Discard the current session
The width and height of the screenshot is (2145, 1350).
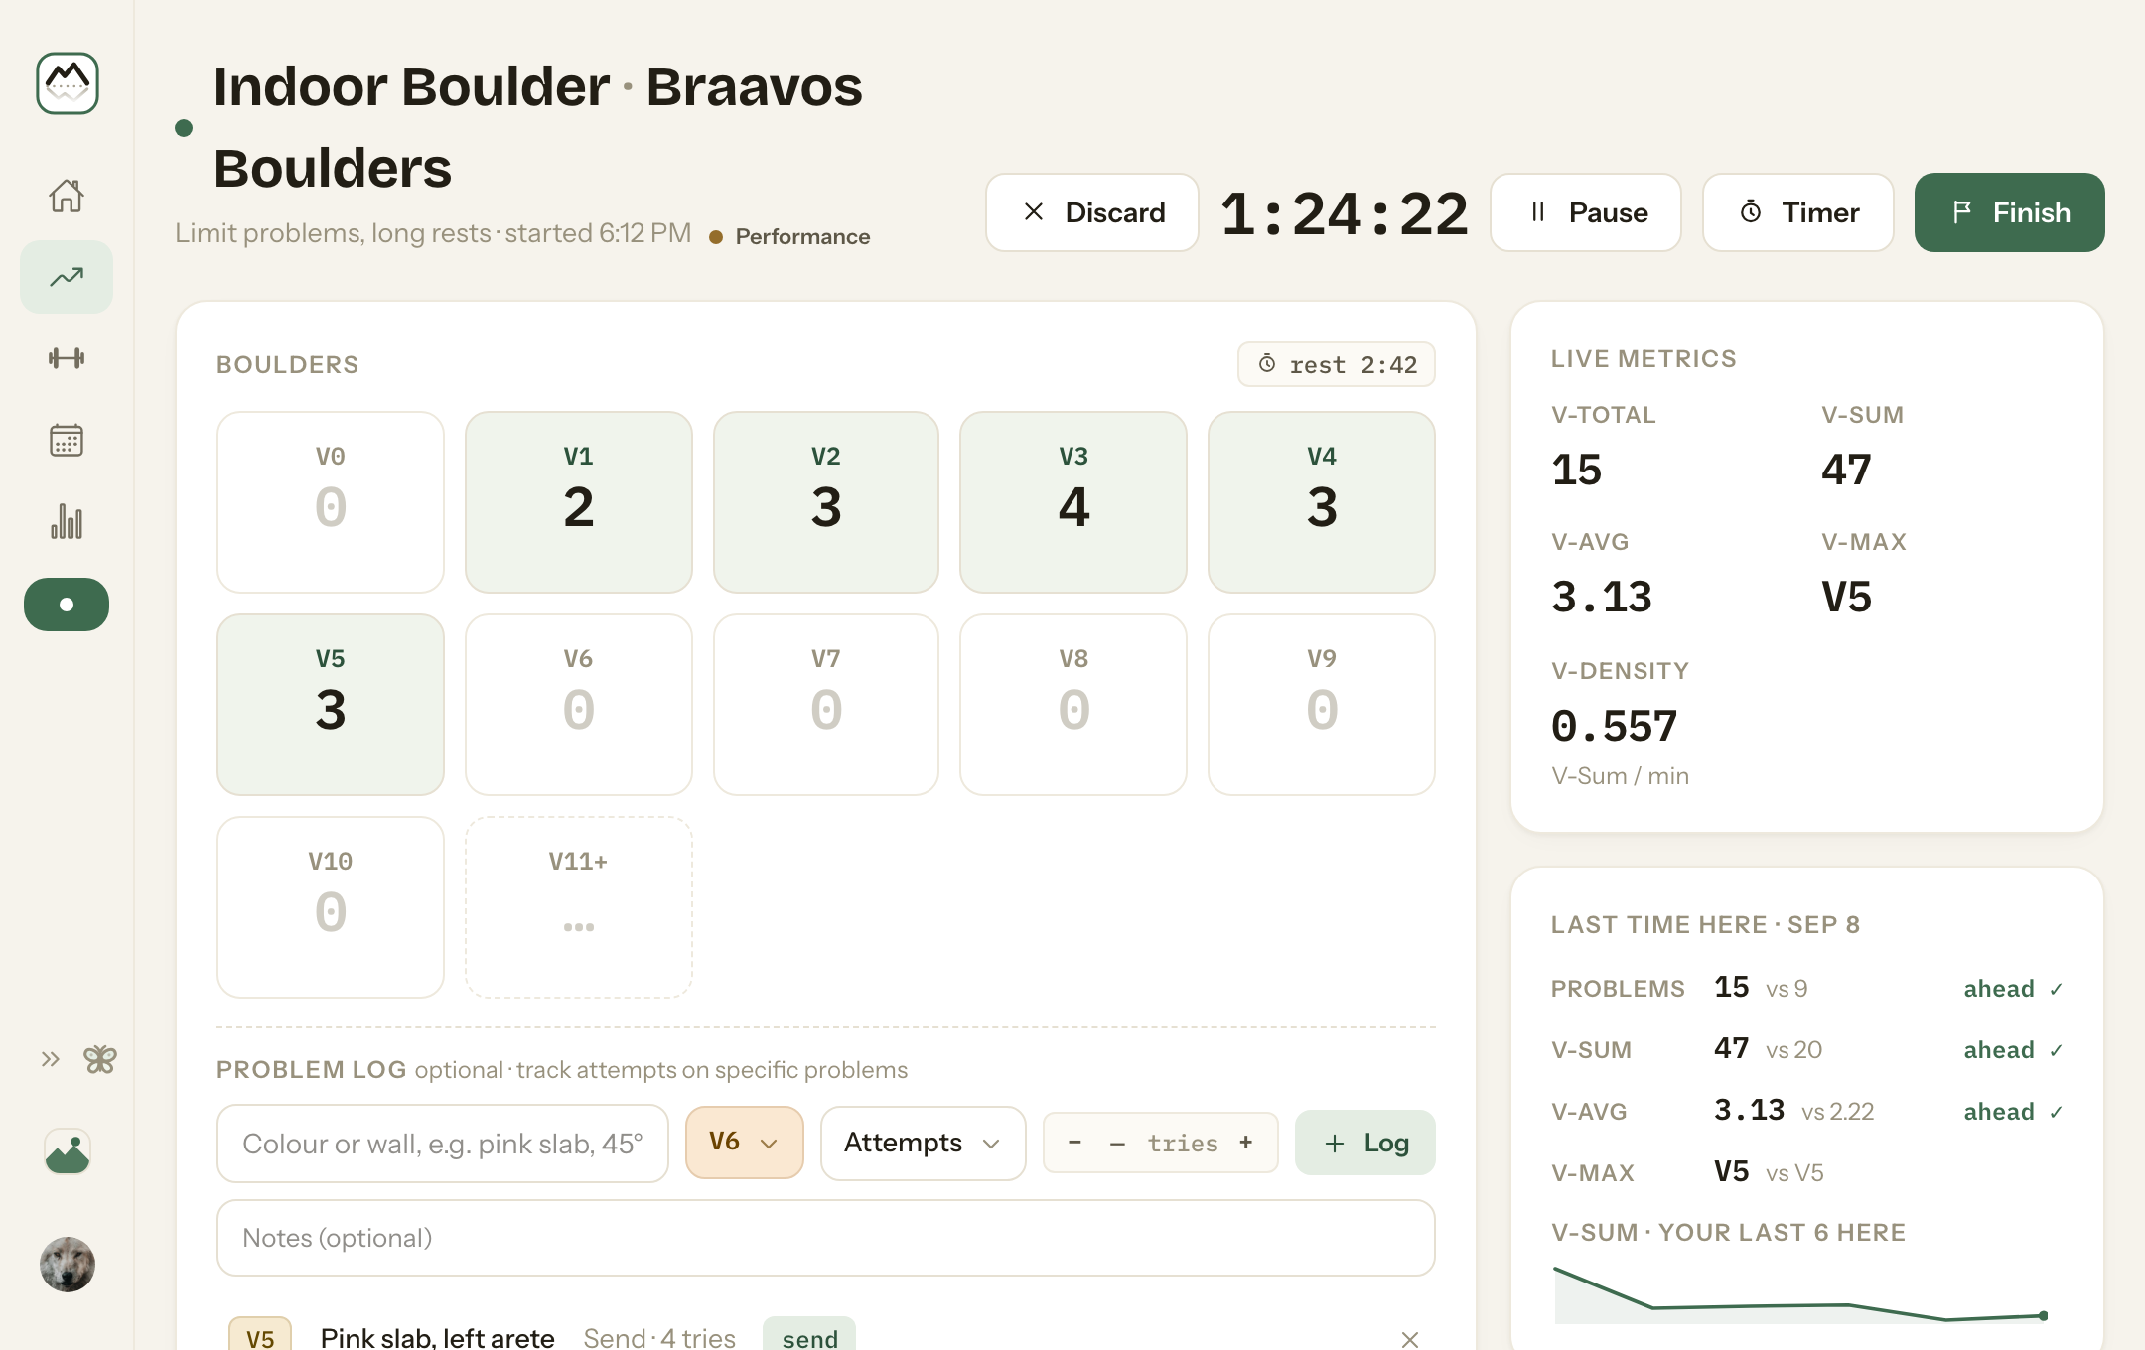coord(1092,212)
